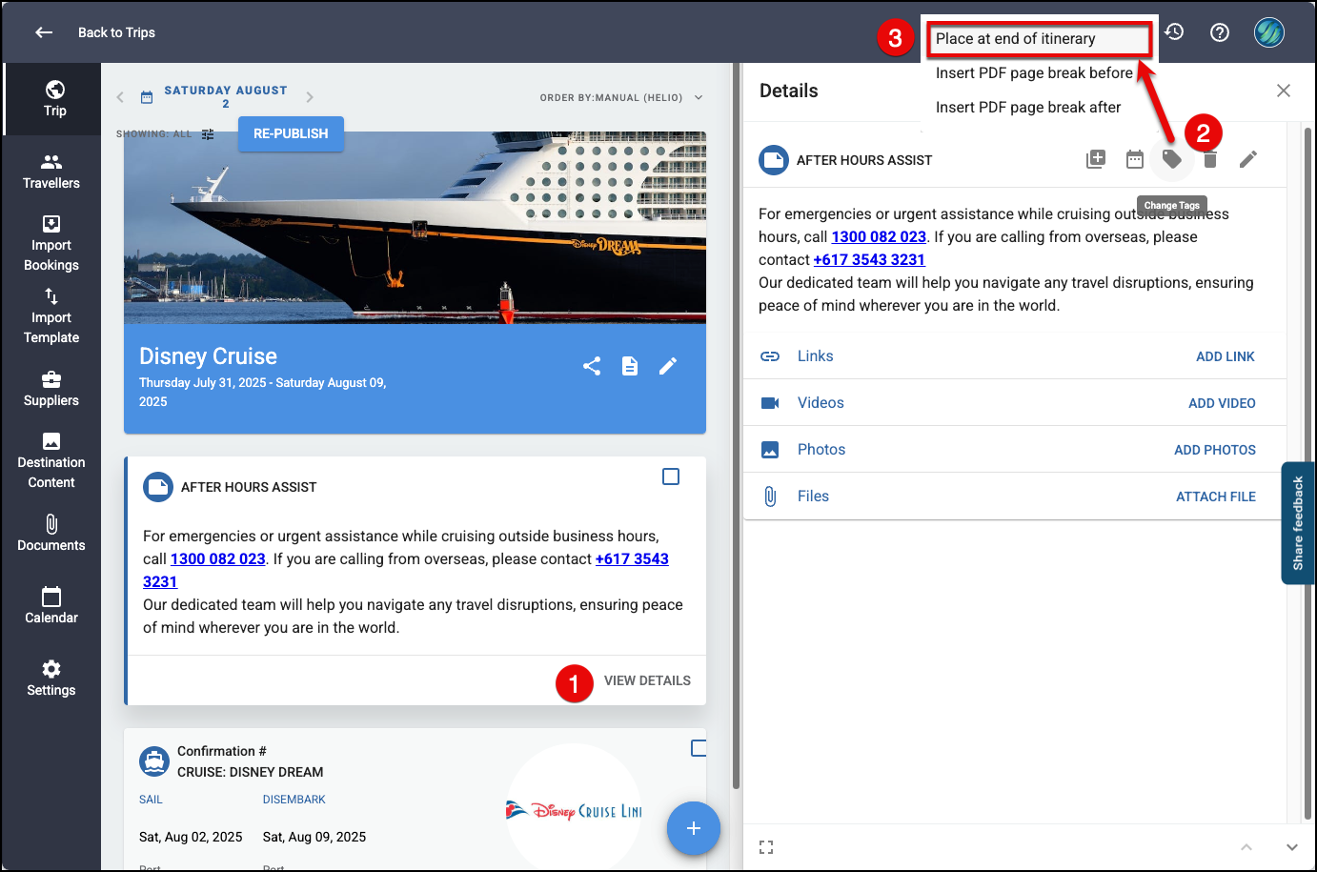
Task: Click VIEW DETAILS on After Hours Assist
Action: pos(647,680)
